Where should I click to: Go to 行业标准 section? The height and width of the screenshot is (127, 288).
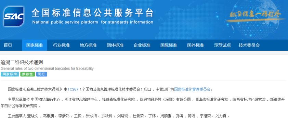click(x=61, y=45)
